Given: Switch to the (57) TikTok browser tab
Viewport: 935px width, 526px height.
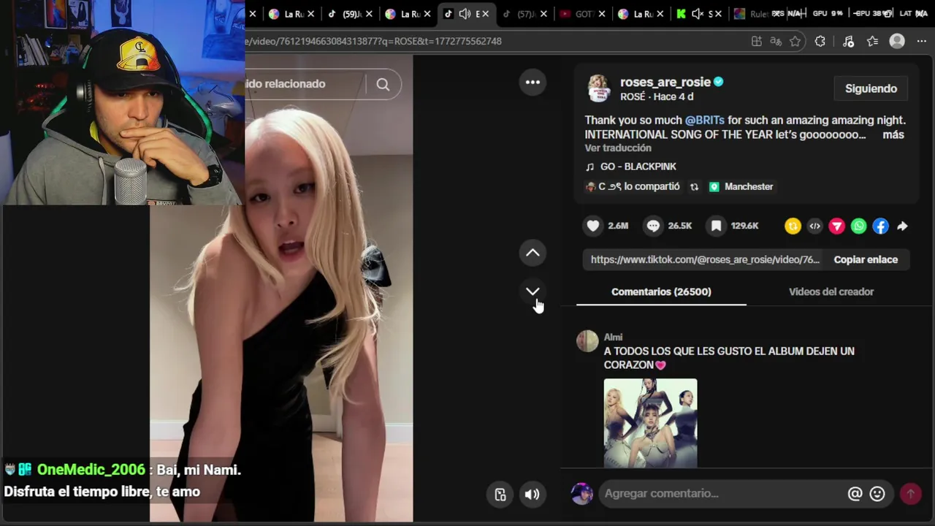Looking at the screenshot, I should (x=526, y=14).
